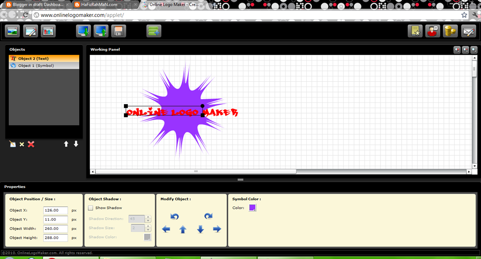Click the red person with speech bubble icon
The height and width of the screenshot is (259, 481).
433,31
